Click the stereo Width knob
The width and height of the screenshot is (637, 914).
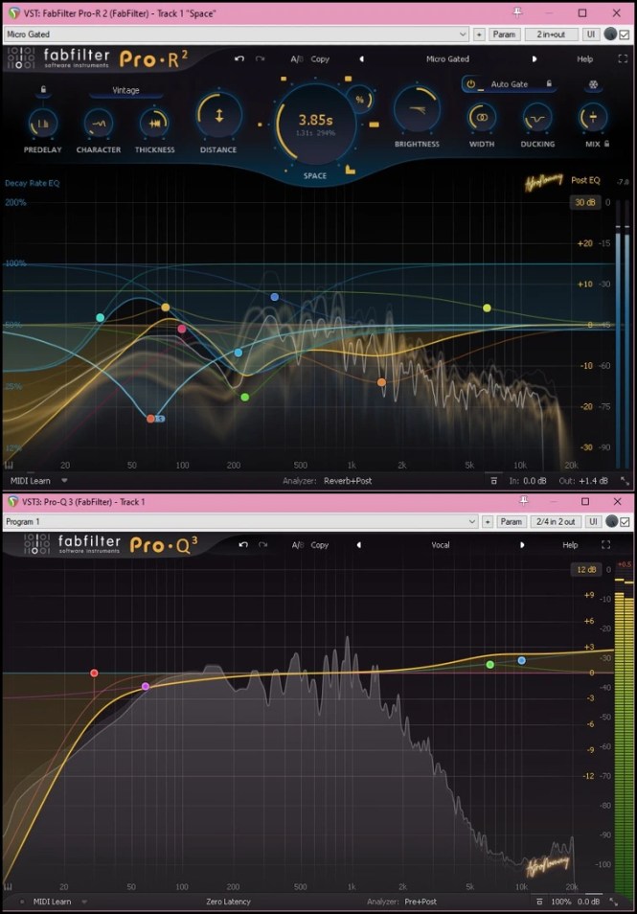coord(481,118)
